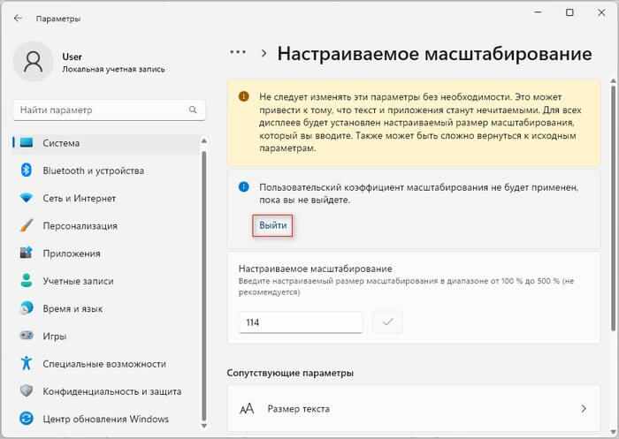Click the Параметры window title text

pyautogui.click(x=58, y=19)
